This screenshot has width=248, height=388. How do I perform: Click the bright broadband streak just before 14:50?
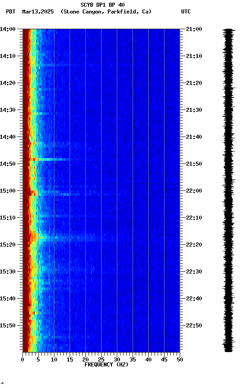click(49, 159)
